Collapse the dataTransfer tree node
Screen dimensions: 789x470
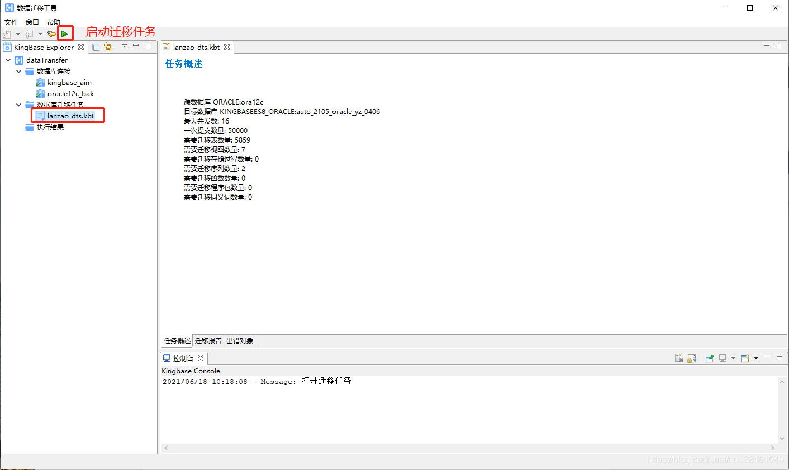[x=8, y=60]
